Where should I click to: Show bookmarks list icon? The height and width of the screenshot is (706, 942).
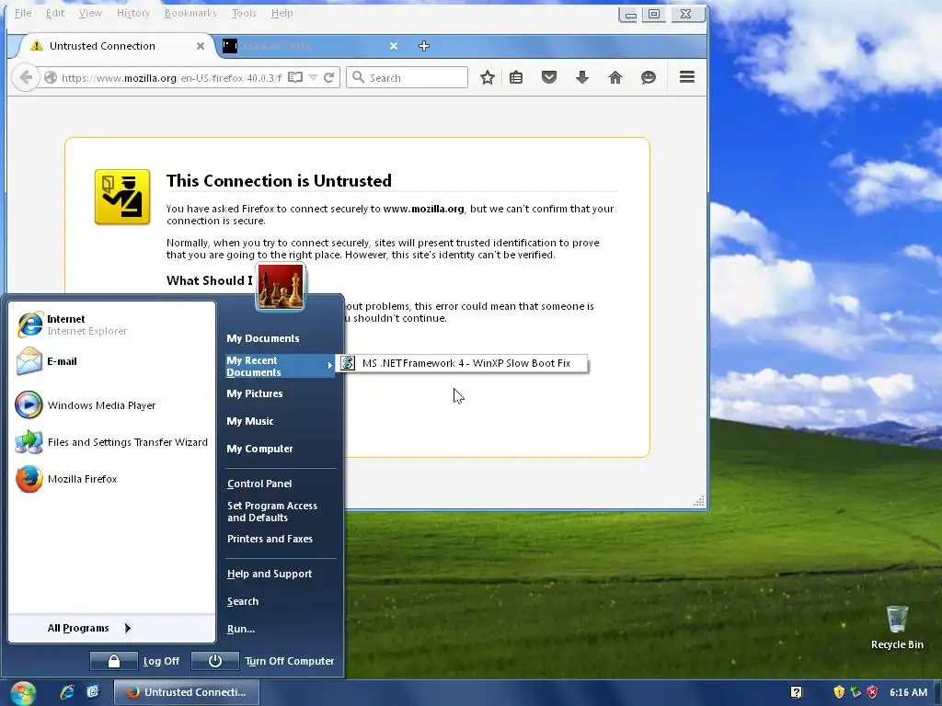516,77
